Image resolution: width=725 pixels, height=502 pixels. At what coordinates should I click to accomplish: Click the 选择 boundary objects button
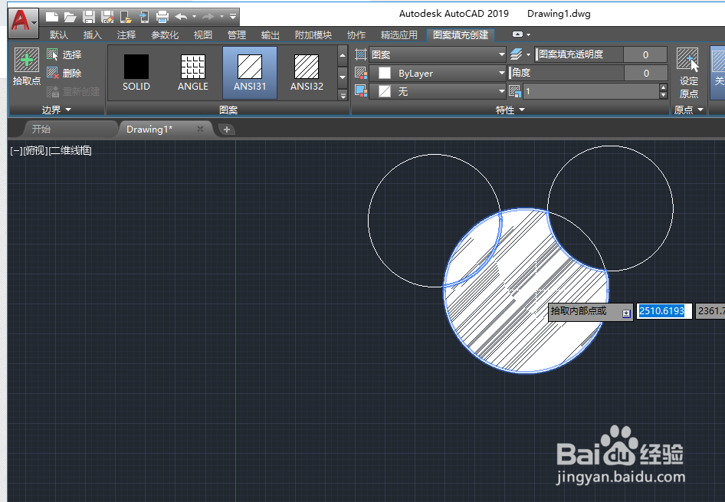[64, 54]
